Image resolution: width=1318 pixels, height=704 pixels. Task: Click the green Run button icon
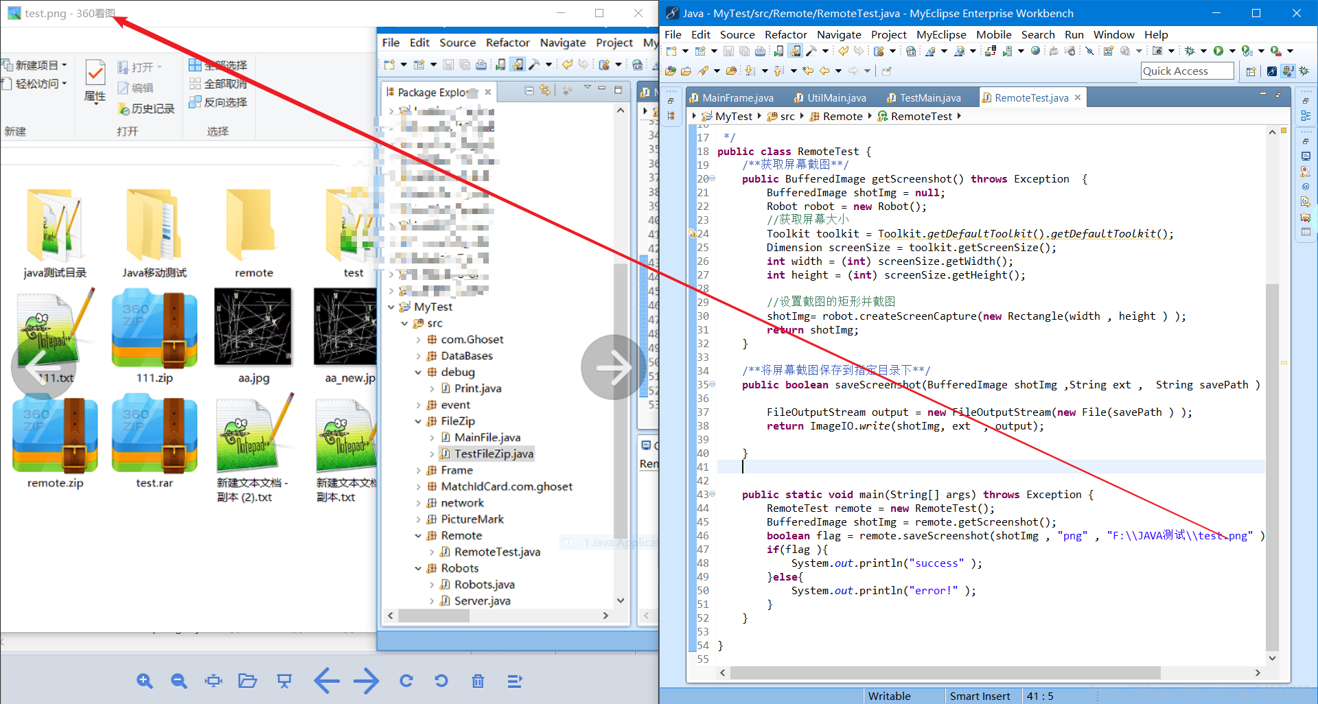click(1218, 51)
